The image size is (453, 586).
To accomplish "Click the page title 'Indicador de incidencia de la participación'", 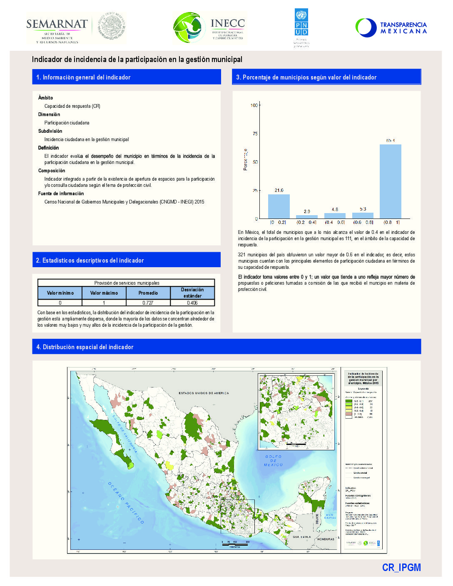I will pyautogui.click(x=137, y=60).
